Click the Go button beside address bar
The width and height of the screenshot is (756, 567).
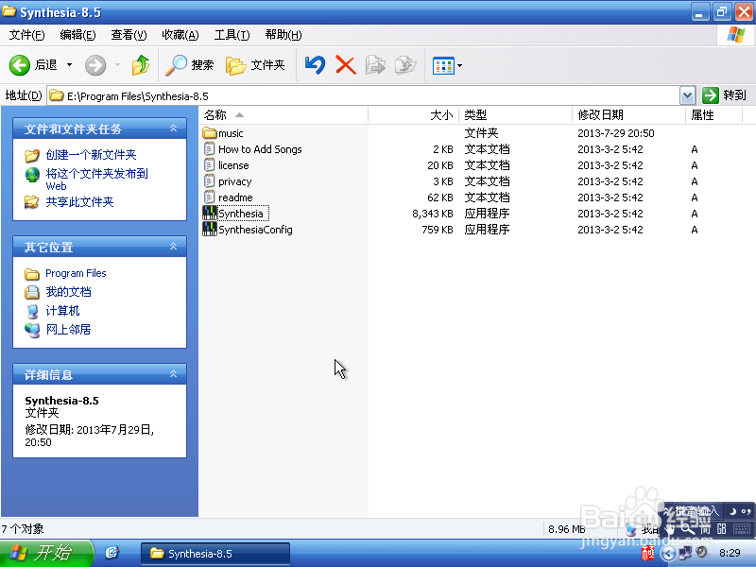click(x=724, y=95)
